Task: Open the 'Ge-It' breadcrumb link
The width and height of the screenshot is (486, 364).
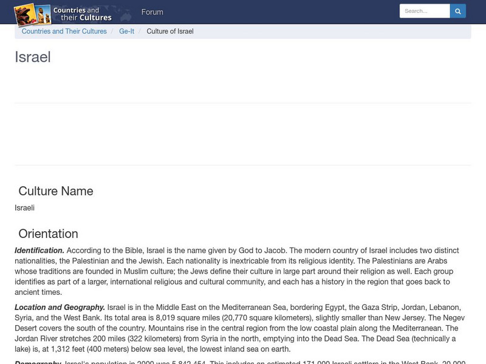Action: pyautogui.click(x=126, y=31)
